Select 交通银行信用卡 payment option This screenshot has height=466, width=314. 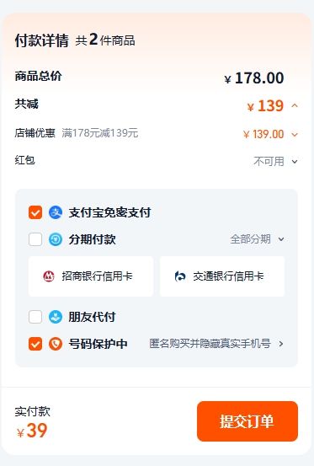click(222, 276)
